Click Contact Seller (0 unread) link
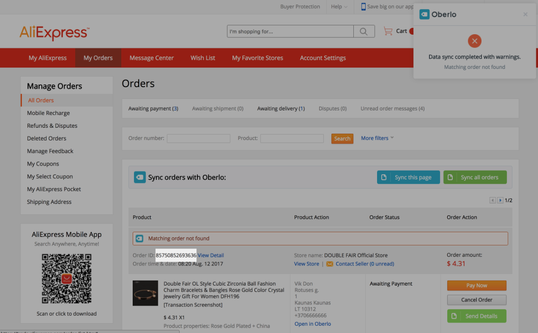This screenshot has height=333, width=538. tap(365, 264)
